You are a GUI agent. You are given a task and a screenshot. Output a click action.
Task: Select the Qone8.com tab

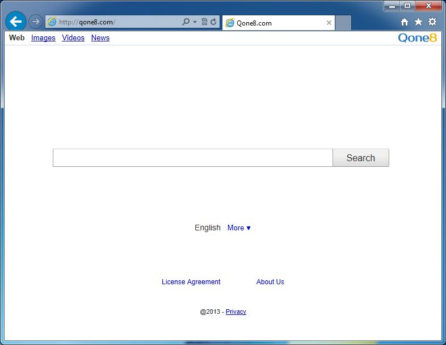point(278,23)
